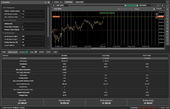This screenshot has width=170, height=109.
Task: Open the History tab
Action: [x=41, y=52]
